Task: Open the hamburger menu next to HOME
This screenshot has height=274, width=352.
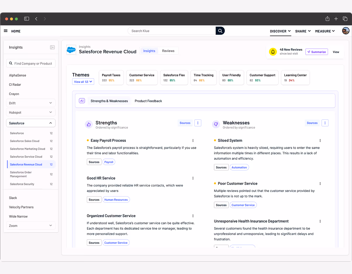Action: pyautogui.click(x=6, y=31)
